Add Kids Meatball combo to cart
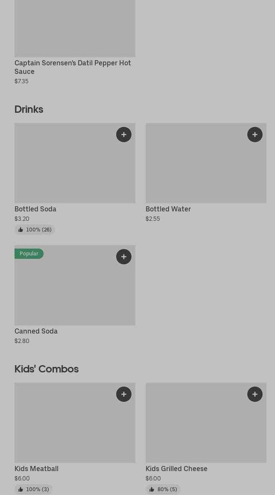275x495 pixels. 124,394
